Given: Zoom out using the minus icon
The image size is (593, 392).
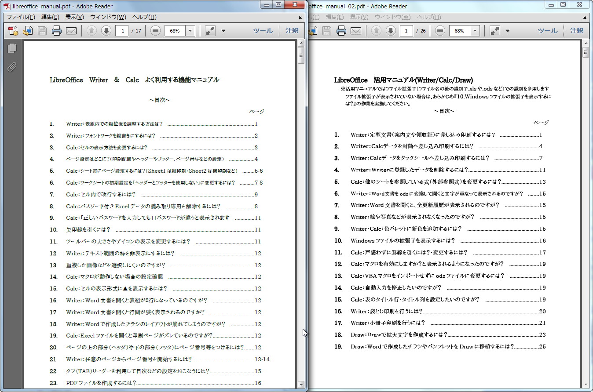Looking at the screenshot, I should (155, 31).
